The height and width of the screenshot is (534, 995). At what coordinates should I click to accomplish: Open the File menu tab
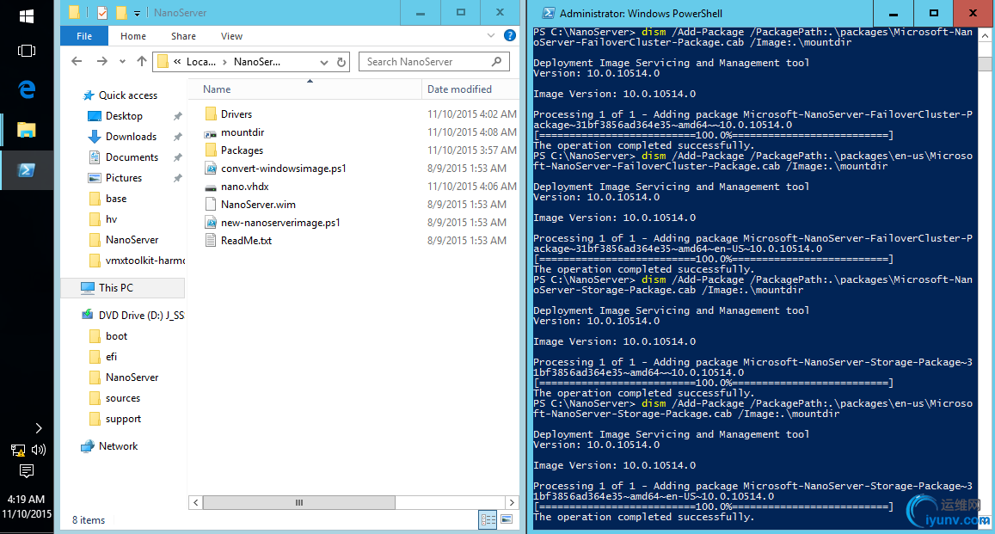[84, 36]
